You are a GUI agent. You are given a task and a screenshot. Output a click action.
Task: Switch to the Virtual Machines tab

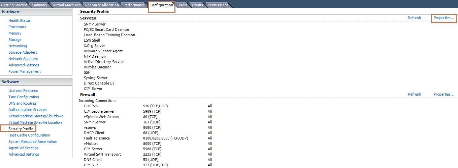[67, 5]
